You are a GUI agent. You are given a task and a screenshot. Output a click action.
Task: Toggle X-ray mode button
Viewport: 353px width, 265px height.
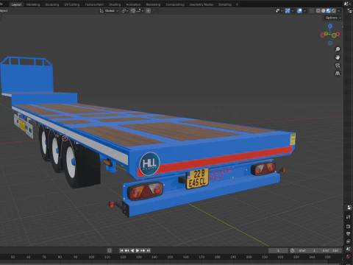point(311,11)
